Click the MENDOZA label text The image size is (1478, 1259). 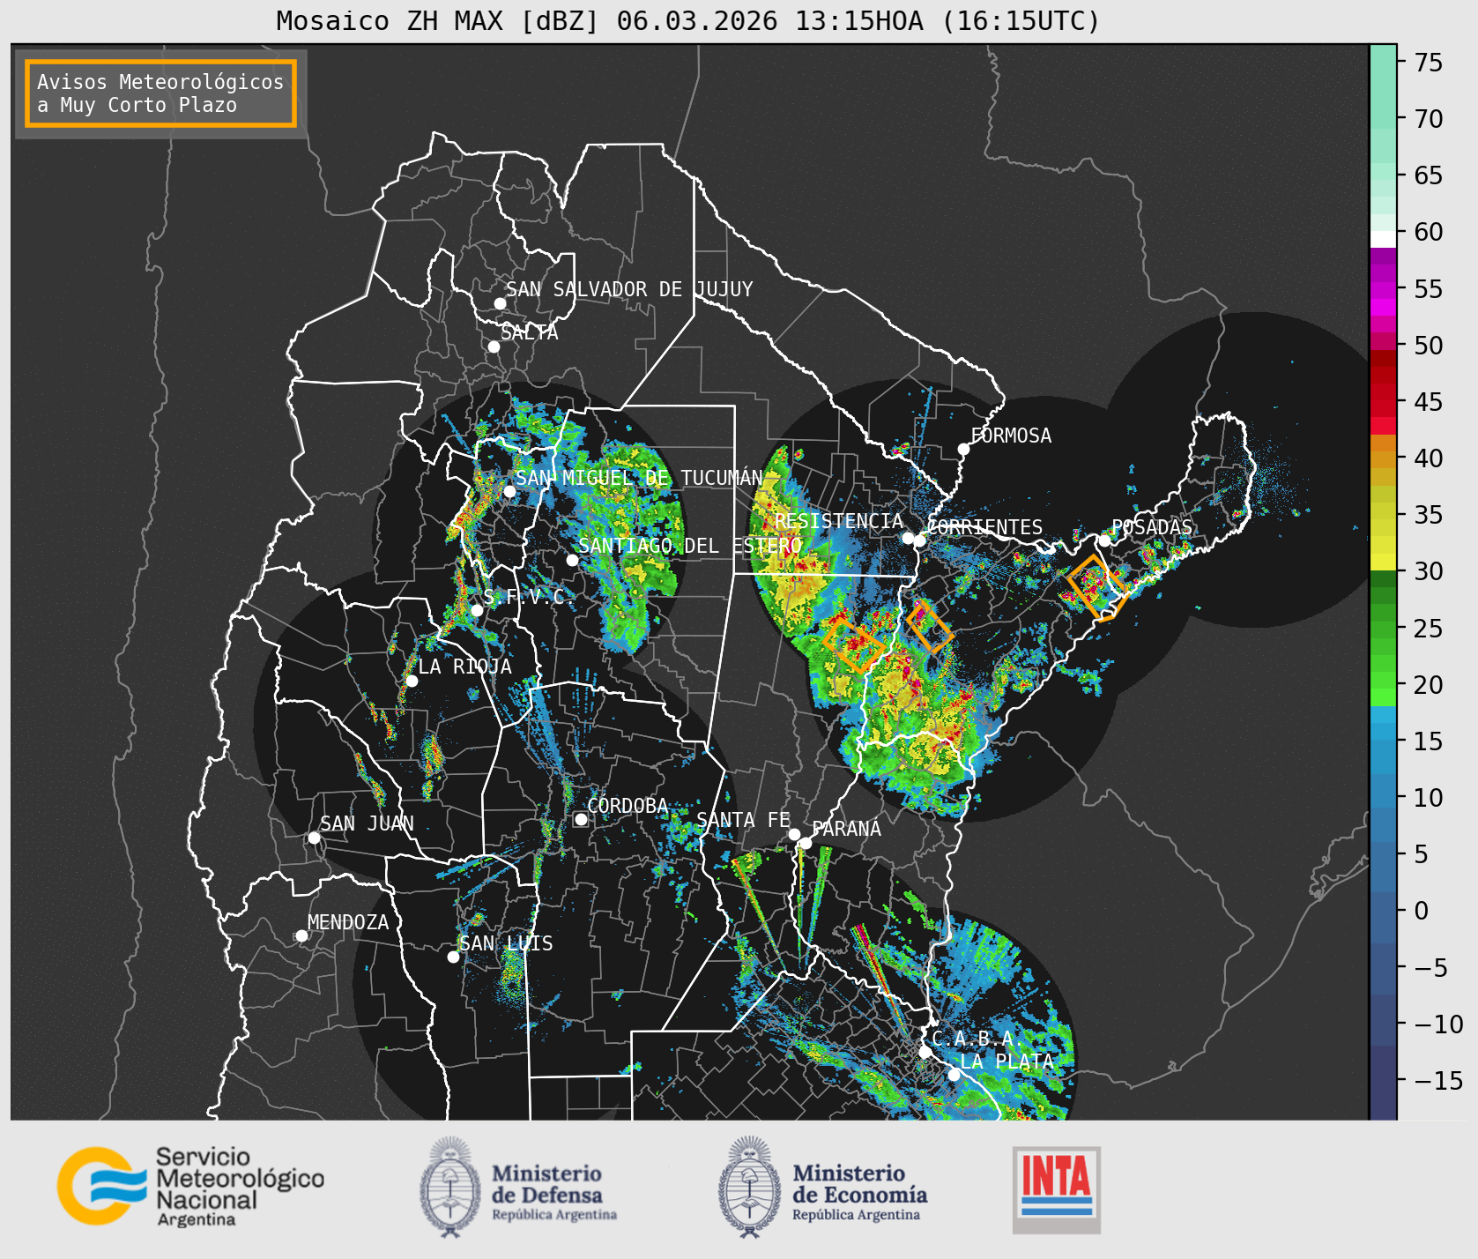click(348, 922)
